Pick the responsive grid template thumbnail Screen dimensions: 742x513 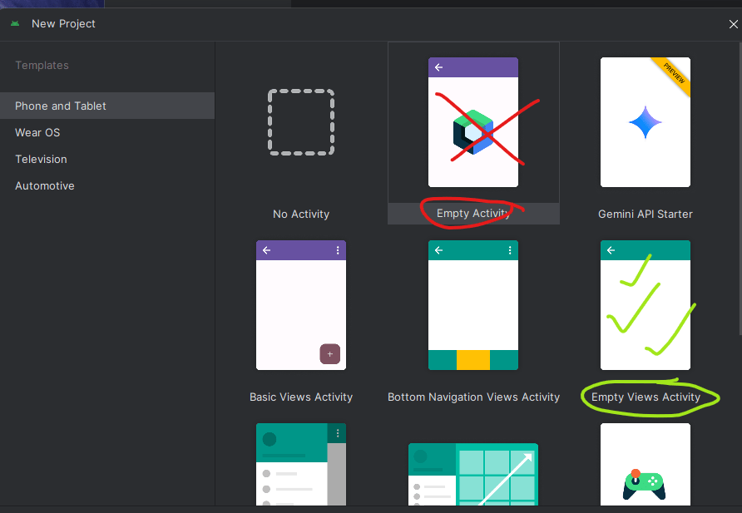[473, 474]
